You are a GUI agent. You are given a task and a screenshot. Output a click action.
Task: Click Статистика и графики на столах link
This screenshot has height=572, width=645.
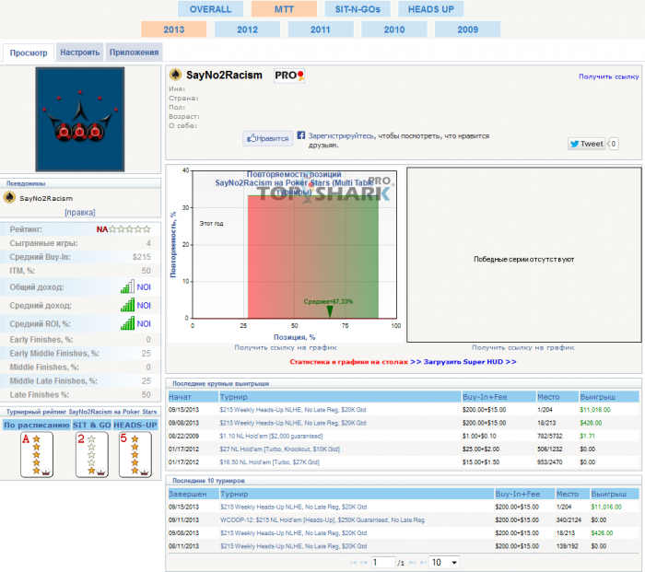pyautogui.click(x=349, y=362)
